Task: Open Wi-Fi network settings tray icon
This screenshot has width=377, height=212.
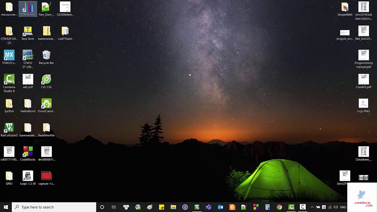Action: (330, 207)
